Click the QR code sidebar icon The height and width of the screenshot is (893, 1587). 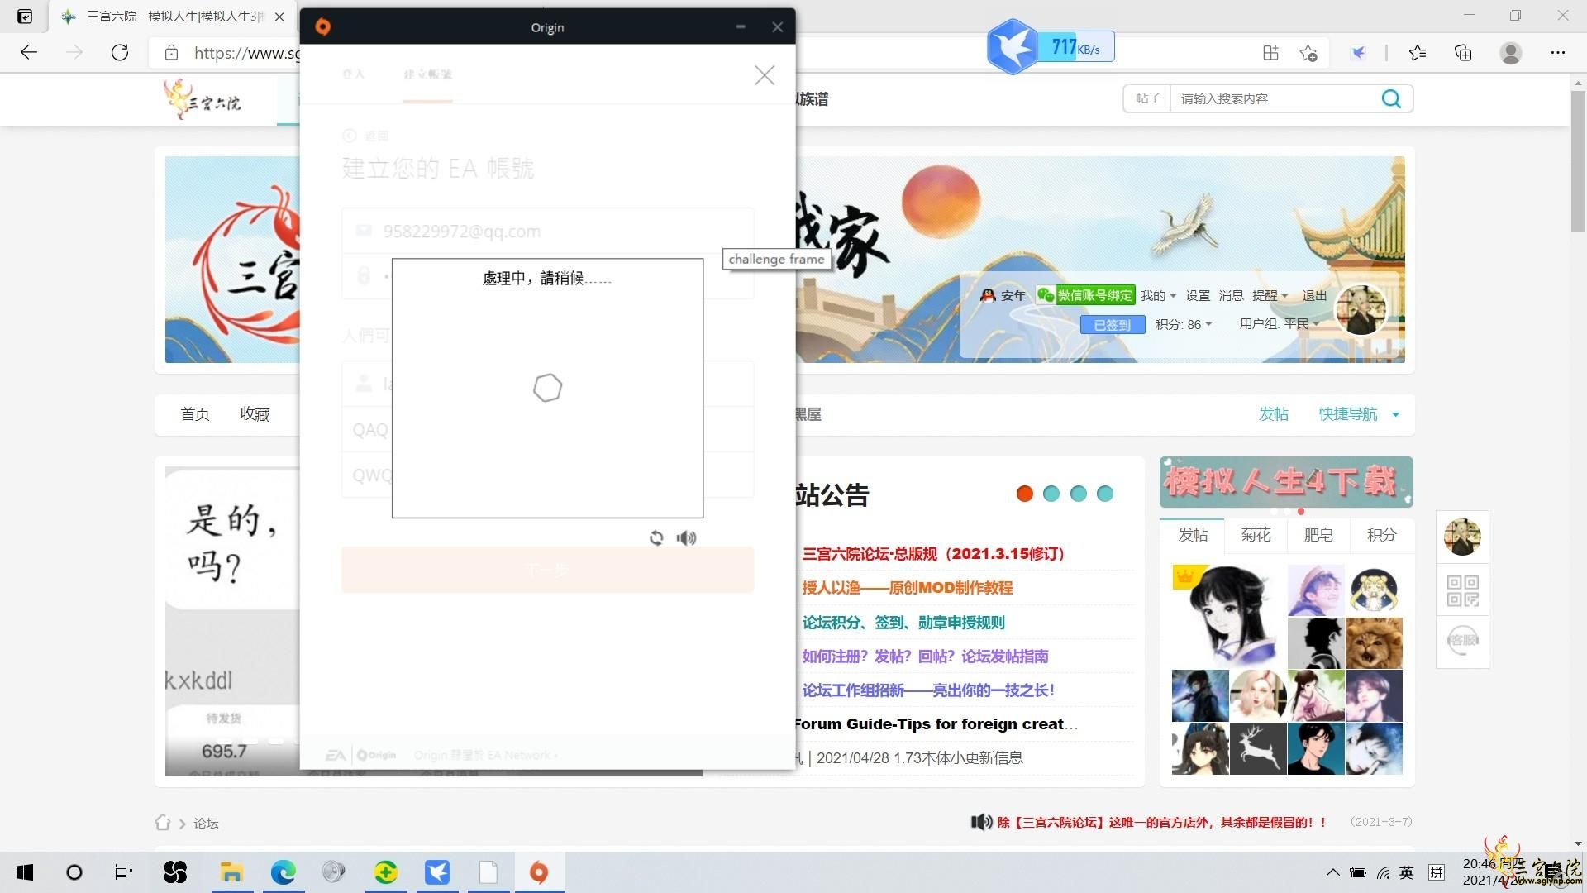click(x=1463, y=590)
